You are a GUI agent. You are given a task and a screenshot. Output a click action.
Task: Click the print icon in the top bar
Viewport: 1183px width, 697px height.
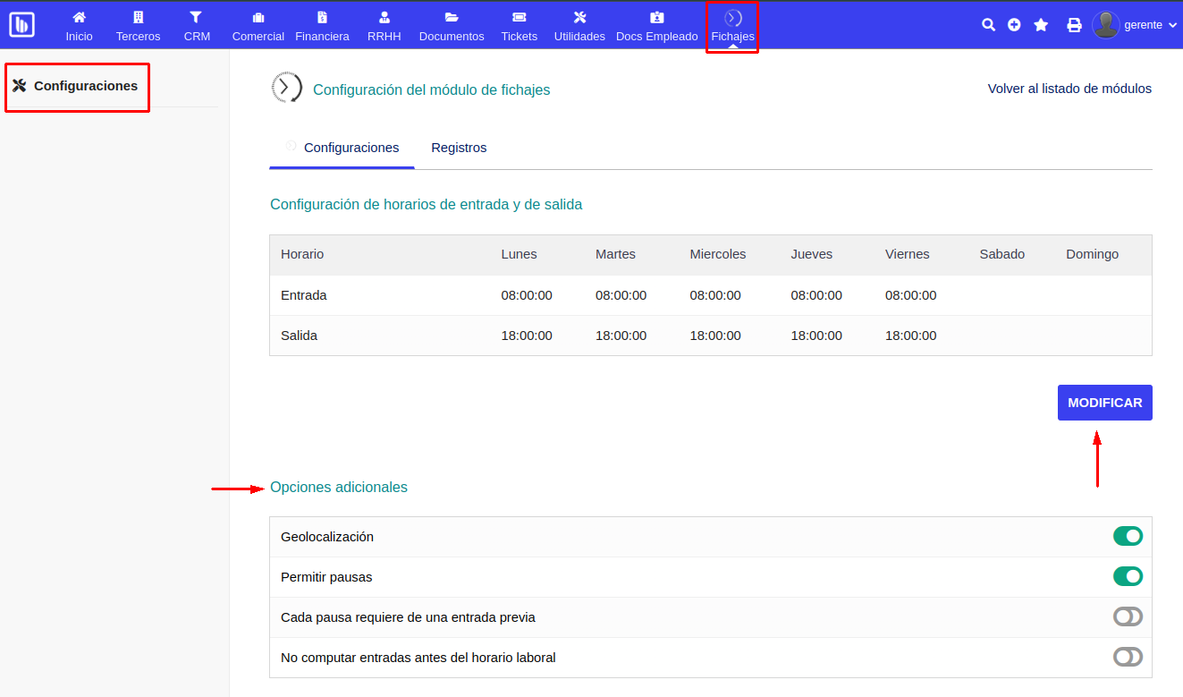coord(1074,25)
